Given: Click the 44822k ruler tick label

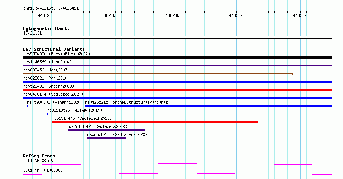Looking at the screenshot, I should coord(45,15).
